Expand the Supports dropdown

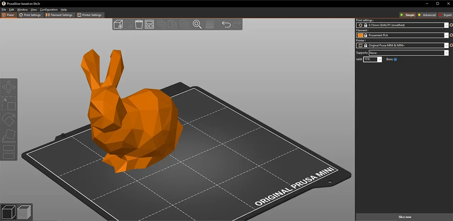[x=446, y=53]
